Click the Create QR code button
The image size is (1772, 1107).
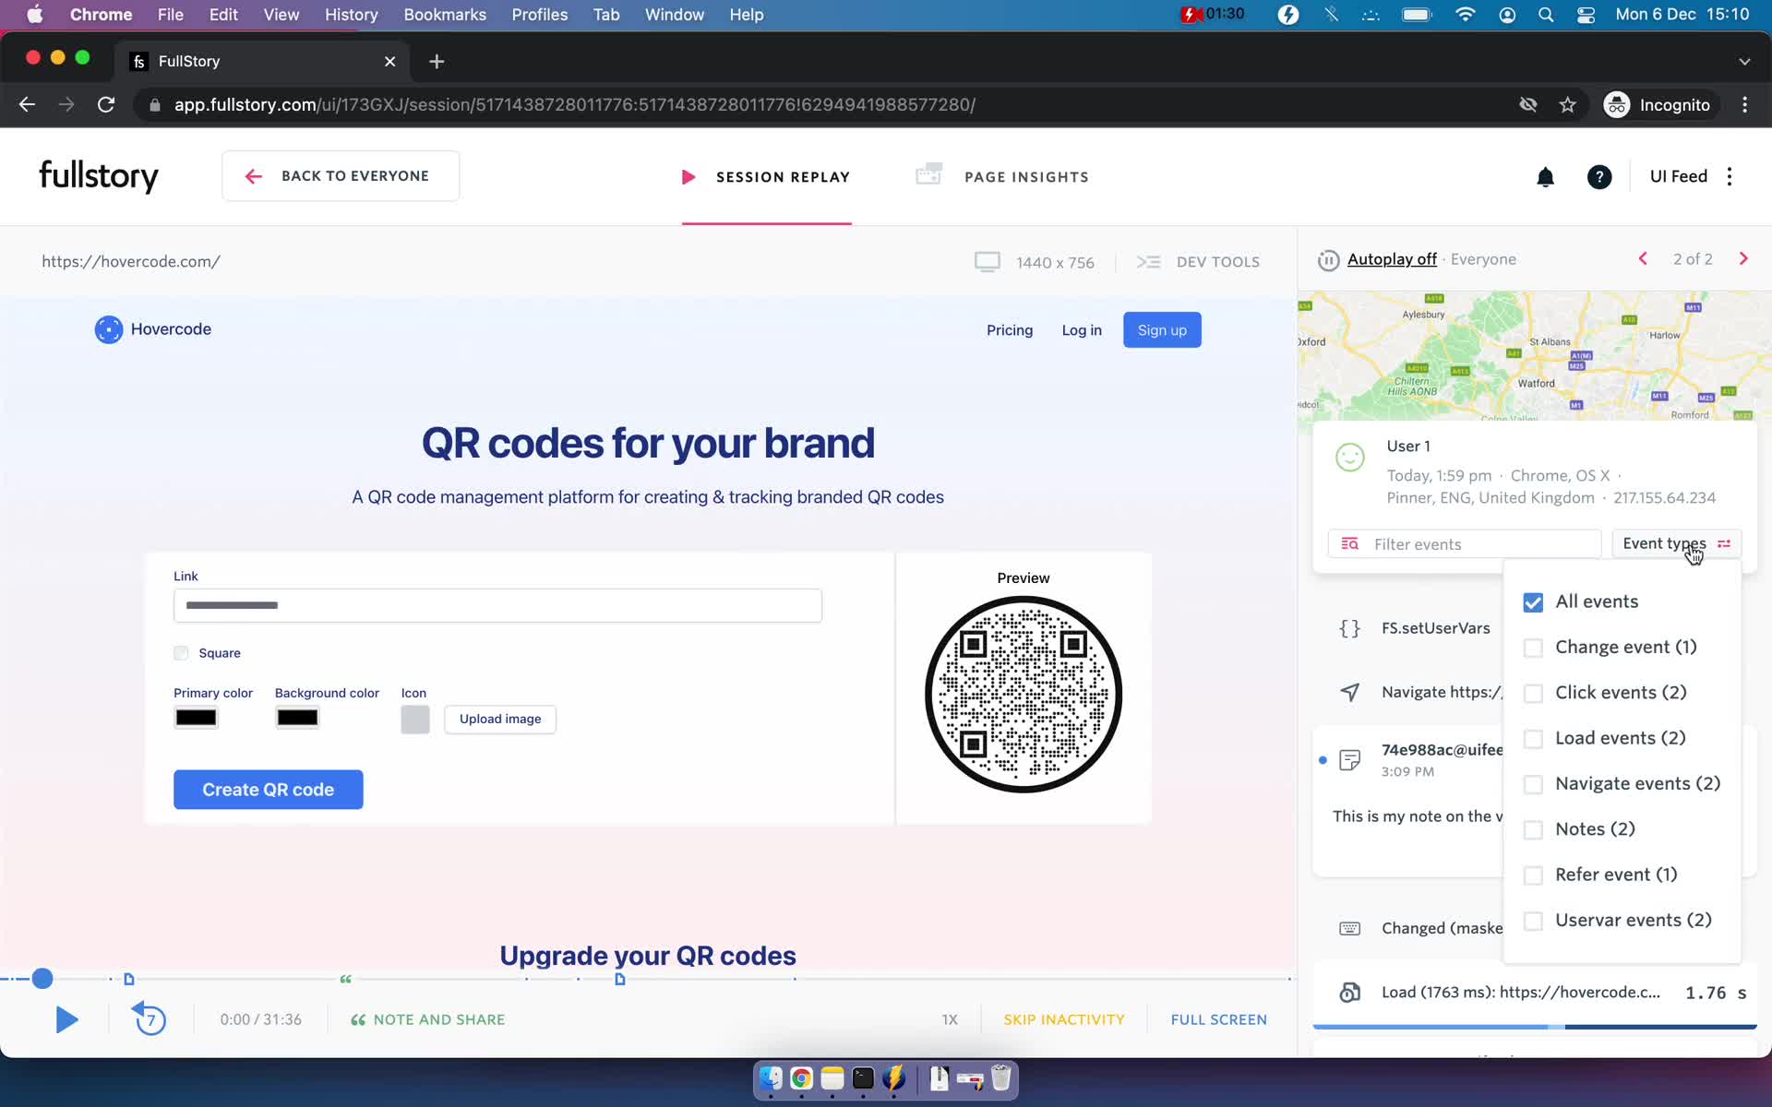268,788
